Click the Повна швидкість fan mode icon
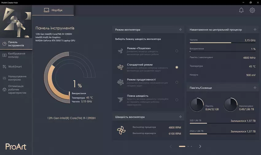 120,100
